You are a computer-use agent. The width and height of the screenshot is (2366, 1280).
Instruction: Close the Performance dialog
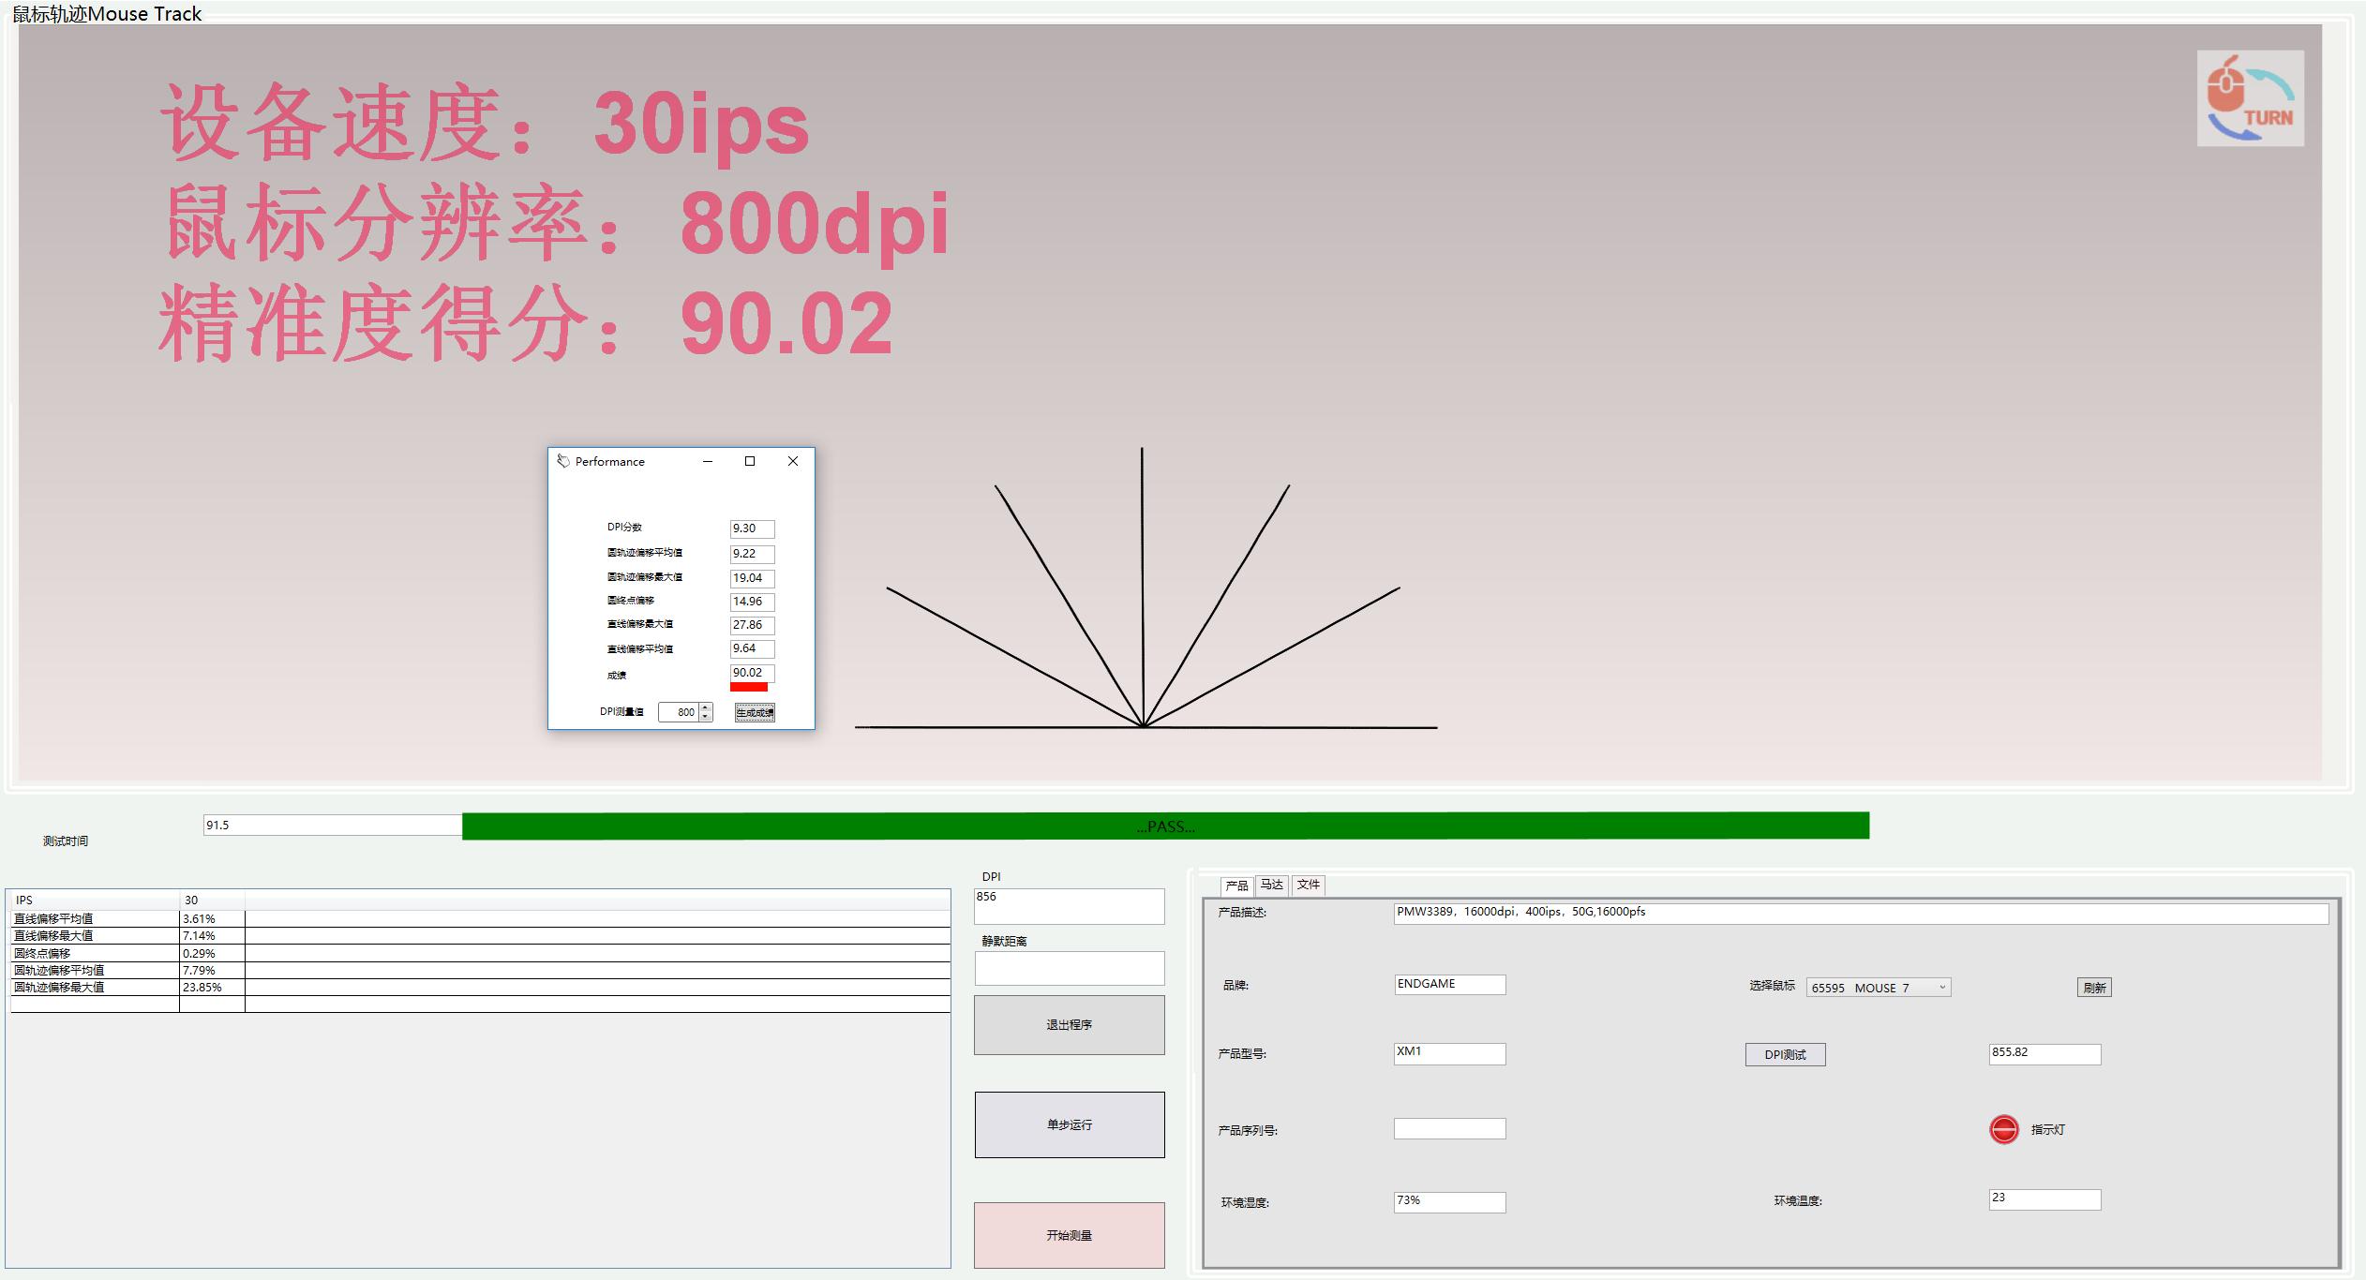click(793, 461)
